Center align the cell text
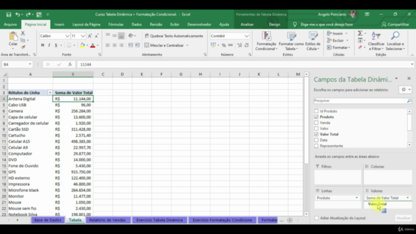416x234 pixels. [x=114, y=45]
